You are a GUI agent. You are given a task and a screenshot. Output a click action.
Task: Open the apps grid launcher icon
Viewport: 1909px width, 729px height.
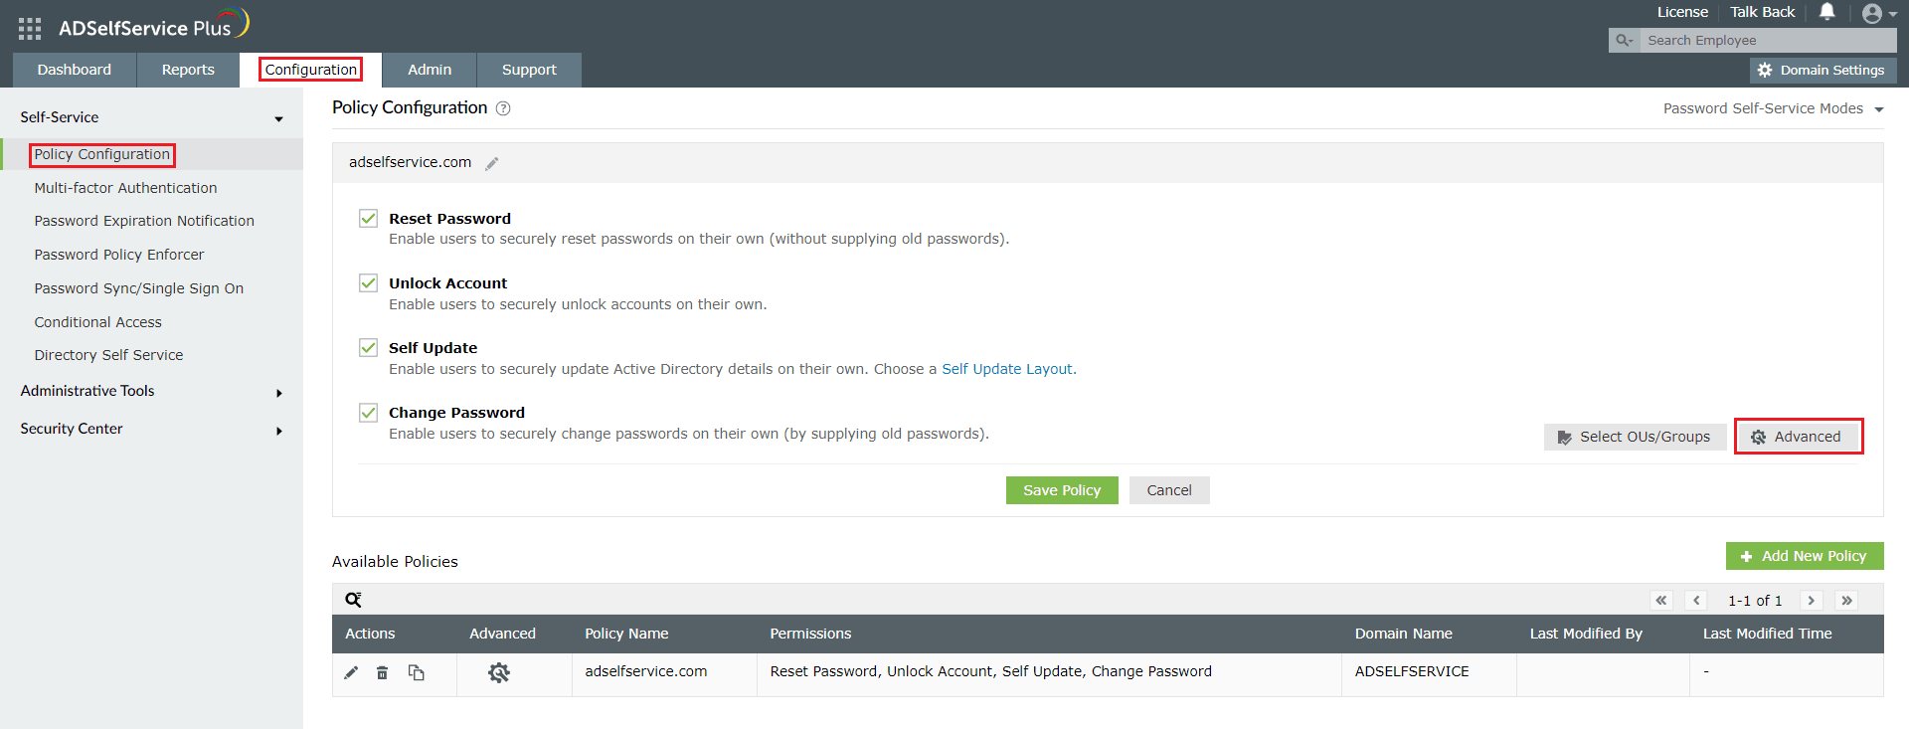[x=30, y=29]
